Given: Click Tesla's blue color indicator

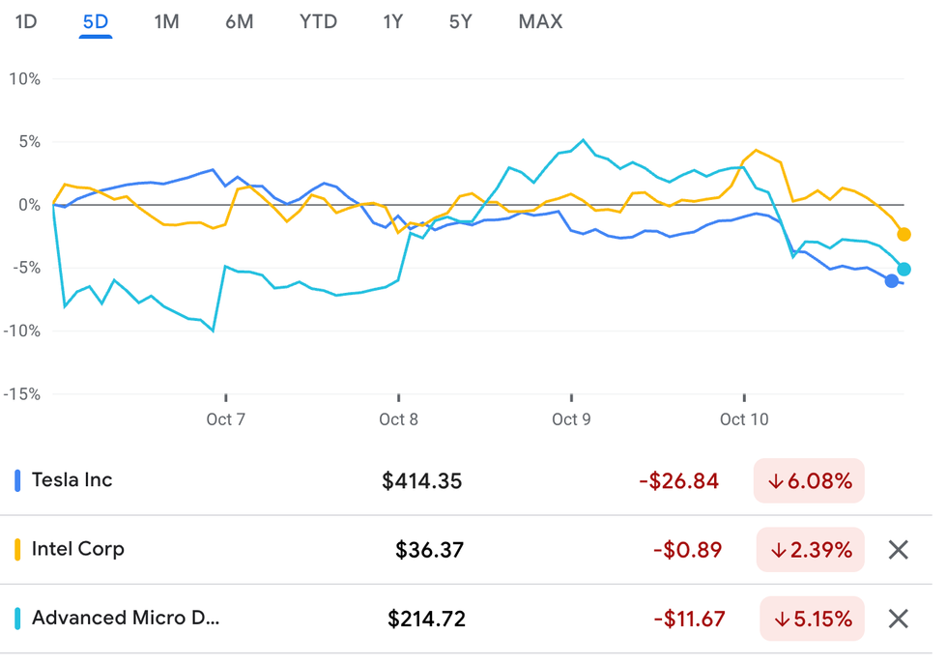Looking at the screenshot, I should coord(17,480).
